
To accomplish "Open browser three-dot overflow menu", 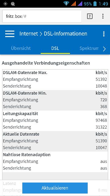I will tap(103, 16).
